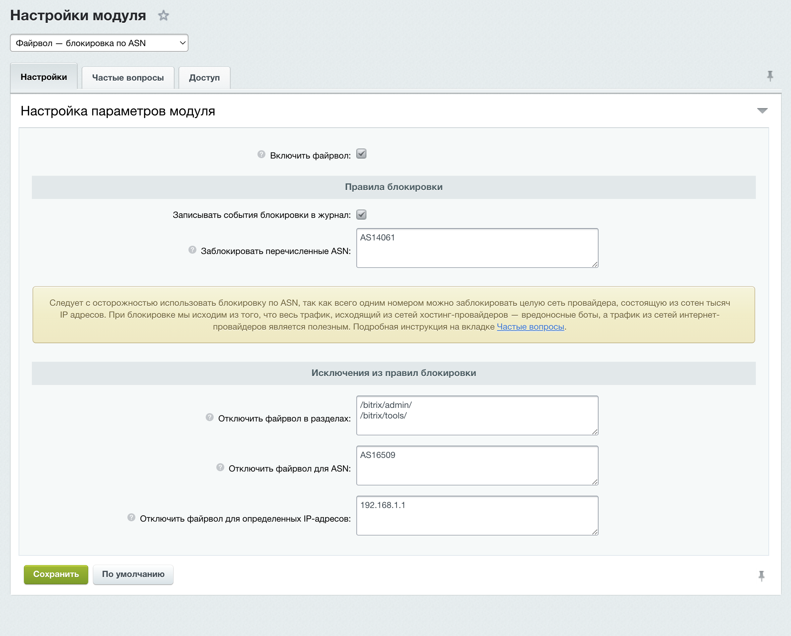Collapse the 'Настройка параметров модуля' section
This screenshot has width=791, height=636.
(762, 111)
